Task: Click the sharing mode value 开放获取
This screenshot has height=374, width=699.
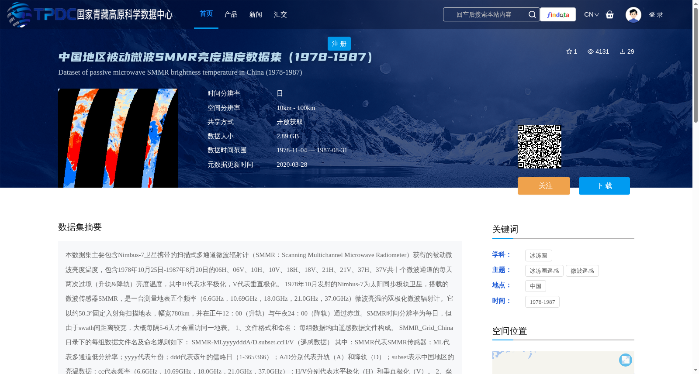Action: pos(290,122)
